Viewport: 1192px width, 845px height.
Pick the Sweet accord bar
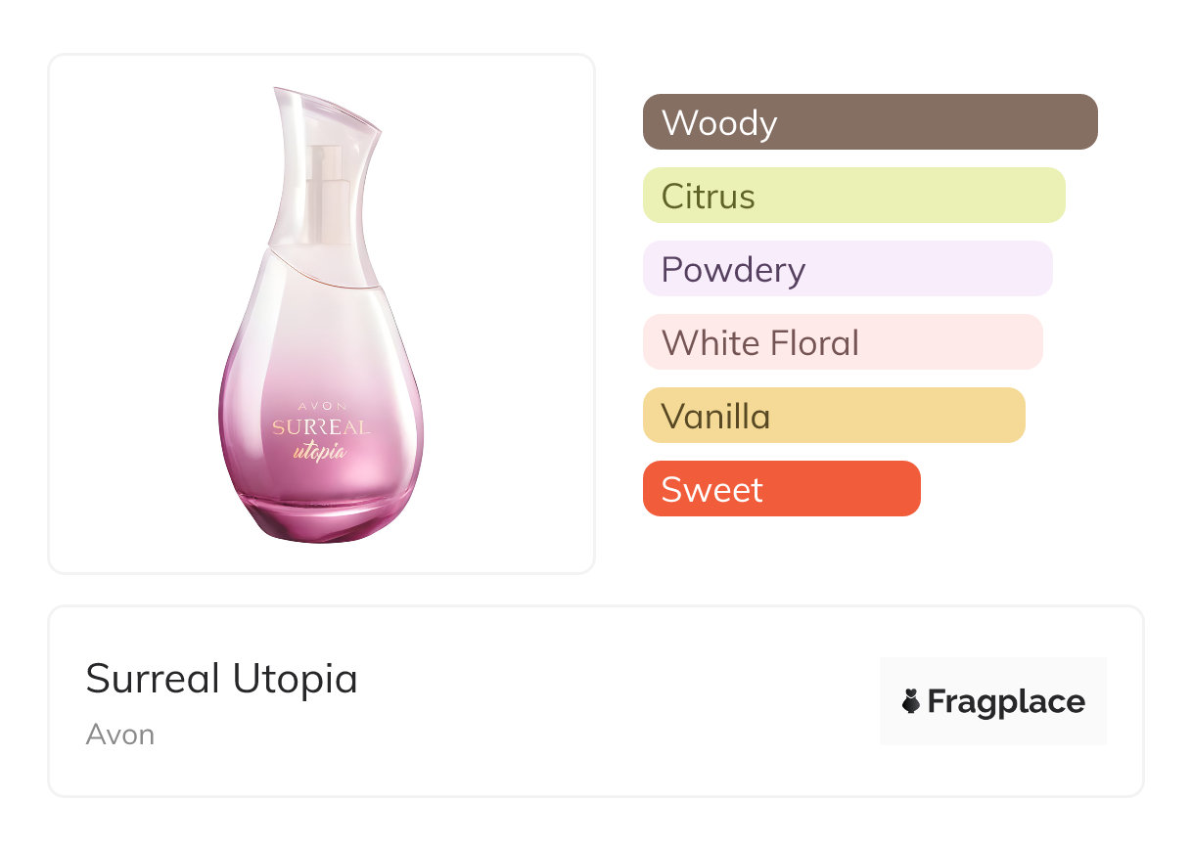[781, 489]
